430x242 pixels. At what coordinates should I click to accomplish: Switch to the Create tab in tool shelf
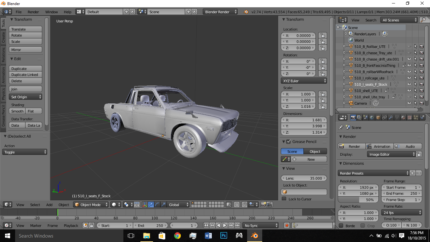pyautogui.click(x=3, y=37)
